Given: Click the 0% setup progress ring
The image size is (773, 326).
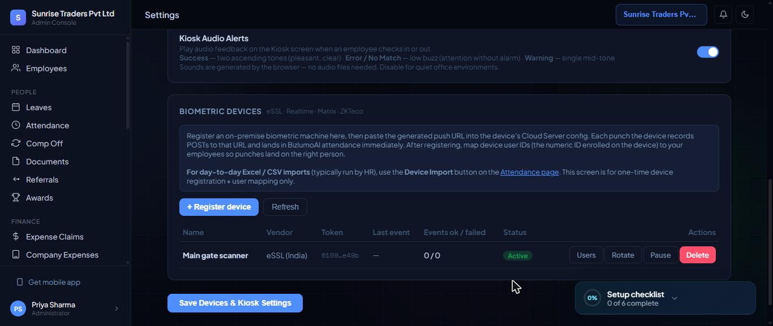Looking at the screenshot, I should [x=592, y=298].
